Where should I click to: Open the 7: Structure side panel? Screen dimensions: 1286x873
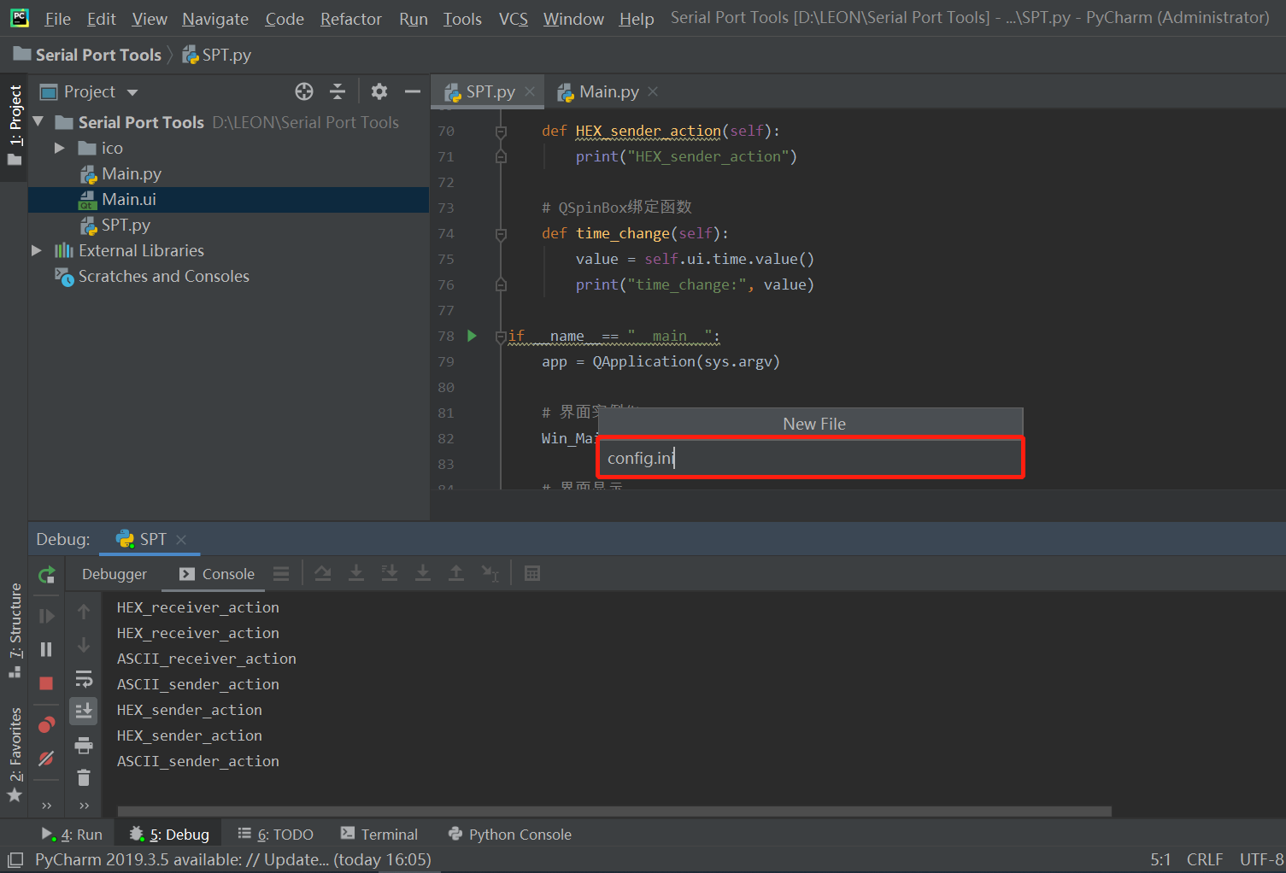15,630
